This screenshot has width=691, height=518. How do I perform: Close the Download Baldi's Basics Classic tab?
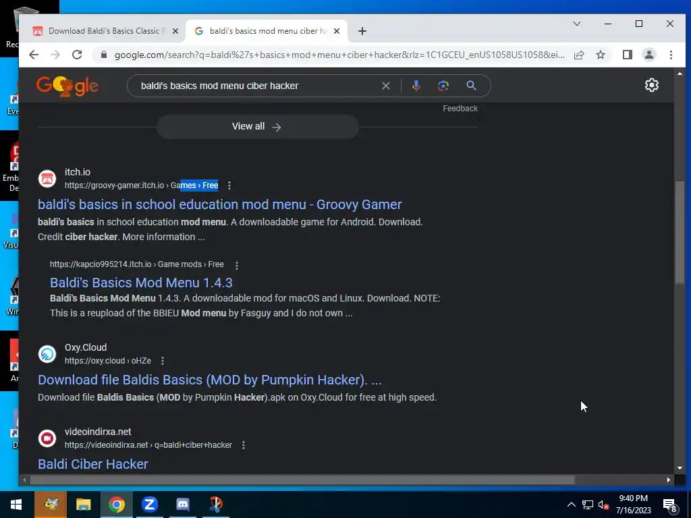click(175, 31)
